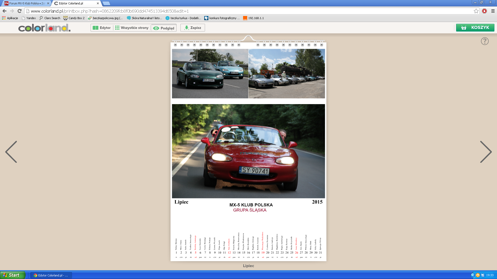Click the orange tray icon
497x279 pixels.
coord(478,275)
